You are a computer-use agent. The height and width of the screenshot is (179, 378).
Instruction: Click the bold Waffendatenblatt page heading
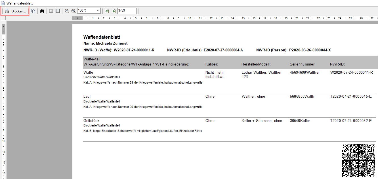click(102, 37)
